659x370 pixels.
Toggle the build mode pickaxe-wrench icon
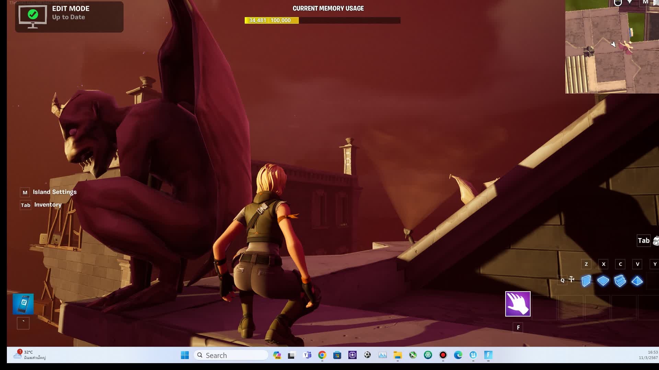pyautogui.click(x=571, y=280)
